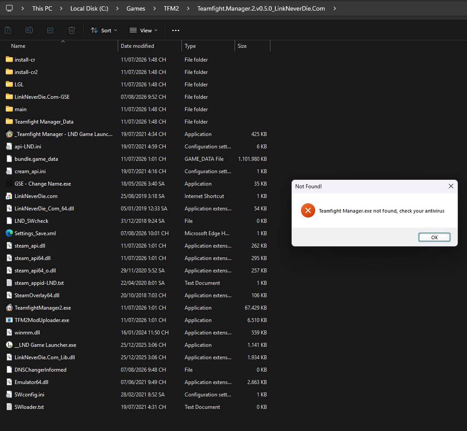Click the Rename toolbar icon

(29, 30)
